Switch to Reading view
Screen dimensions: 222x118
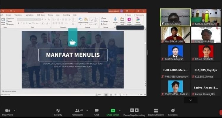[115, 95]
